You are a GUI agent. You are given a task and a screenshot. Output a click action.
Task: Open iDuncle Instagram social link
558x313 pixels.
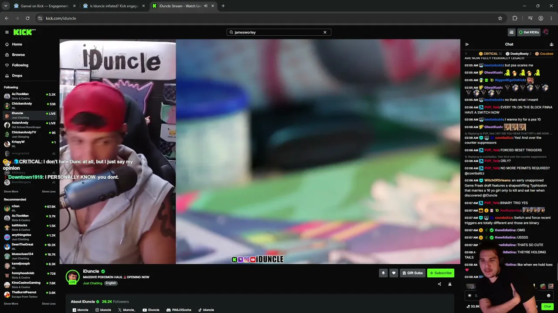pyautogui.click(x=103, y=310)
